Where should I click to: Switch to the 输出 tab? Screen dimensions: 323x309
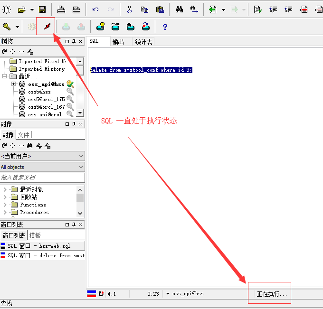[118, 42]
